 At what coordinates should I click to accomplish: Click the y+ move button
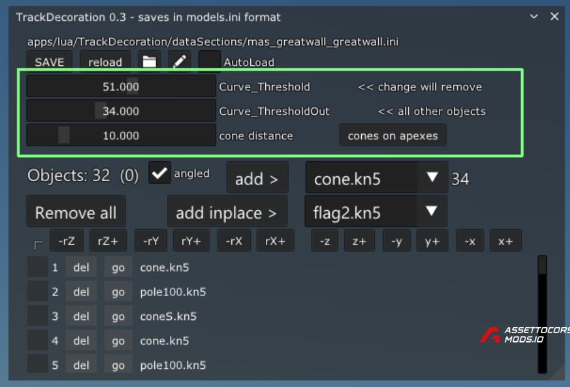click(432, 240)
